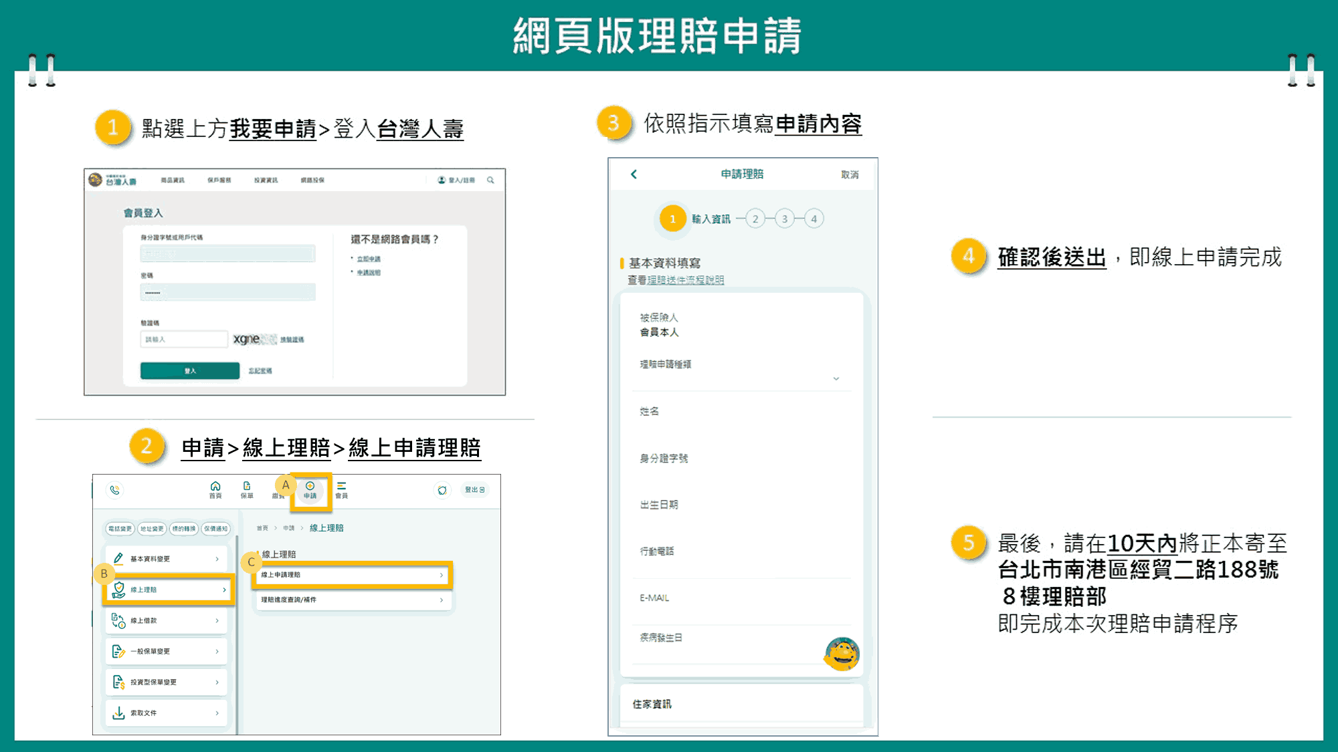Click the 登出 button in the member portal

tap(474, 490)
